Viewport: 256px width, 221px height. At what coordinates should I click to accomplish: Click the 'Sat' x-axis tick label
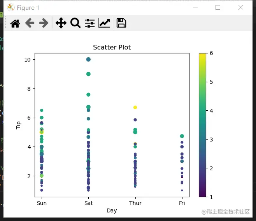88,203
